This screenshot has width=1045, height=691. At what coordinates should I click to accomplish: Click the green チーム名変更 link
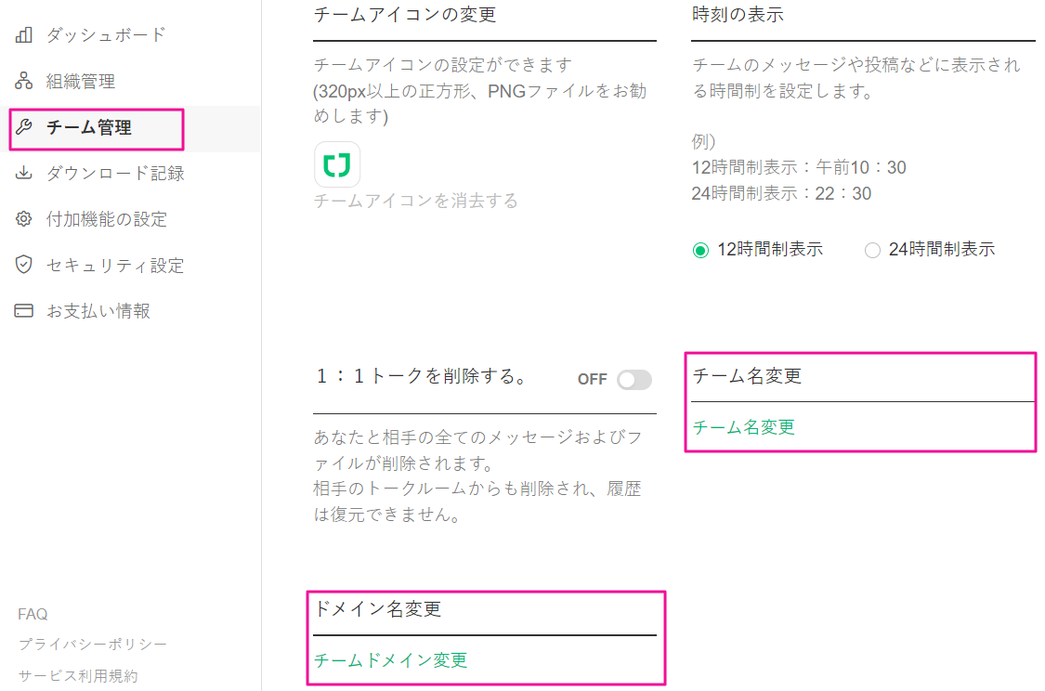[x=744, y=427]
